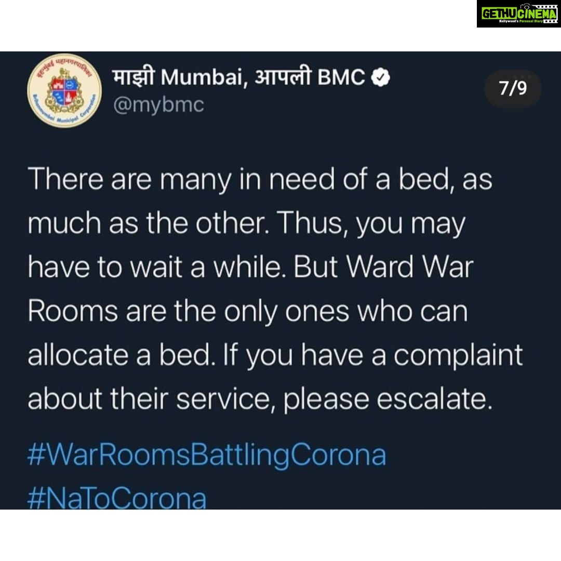Click the blue verified badge
The width and height of the screenshot is (561, 561).
(380, 77)
